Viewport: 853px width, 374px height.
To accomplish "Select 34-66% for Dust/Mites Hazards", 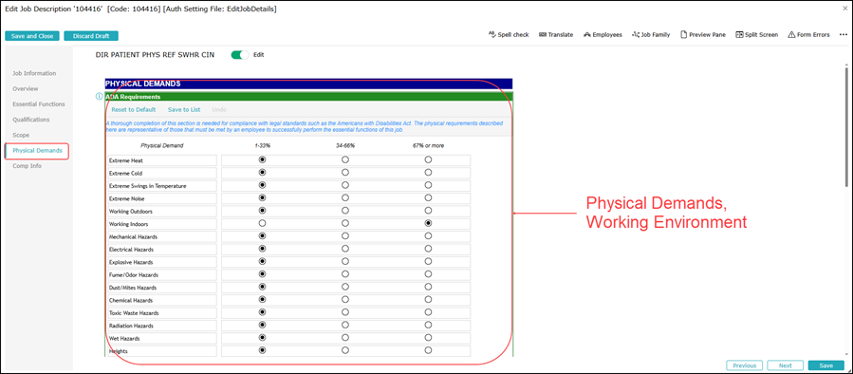I will (344, 287).
